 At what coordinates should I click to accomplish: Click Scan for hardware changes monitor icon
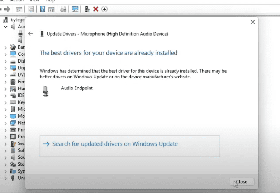coord(75,9)
